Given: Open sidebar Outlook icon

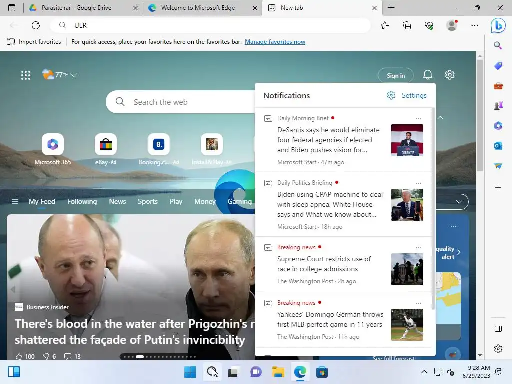Looking at the screenshot, I should tap(498, 146).
